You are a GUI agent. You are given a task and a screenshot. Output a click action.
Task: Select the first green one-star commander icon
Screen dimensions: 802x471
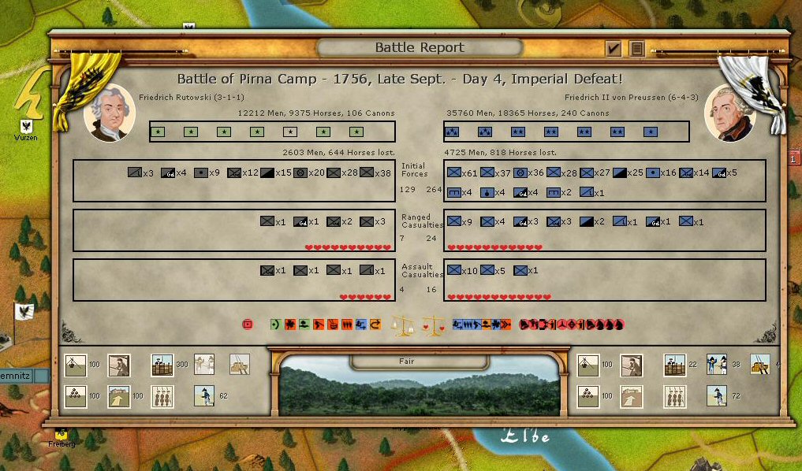pos(158,132)
